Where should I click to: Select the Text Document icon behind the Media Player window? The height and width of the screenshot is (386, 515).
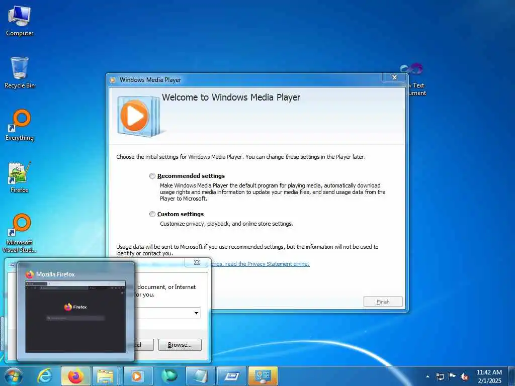[416, 79]
